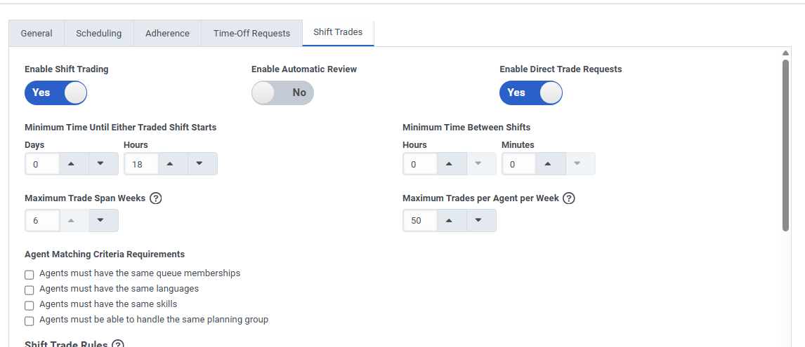The image size is (805, 347).
Task: Decrement minimum time until shift Hours down arrow
Action: point(199,164)
